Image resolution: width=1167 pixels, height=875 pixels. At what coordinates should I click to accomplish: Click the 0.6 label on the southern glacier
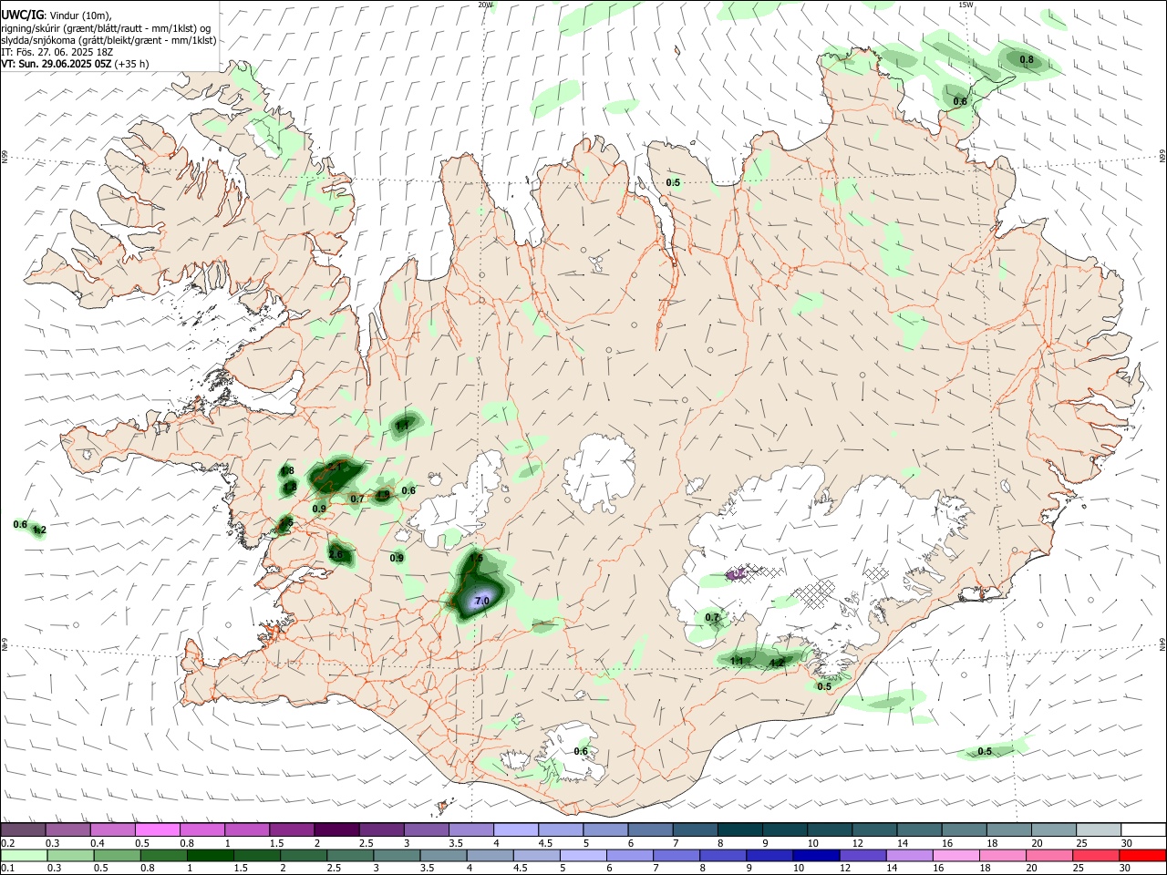[581, 751]
